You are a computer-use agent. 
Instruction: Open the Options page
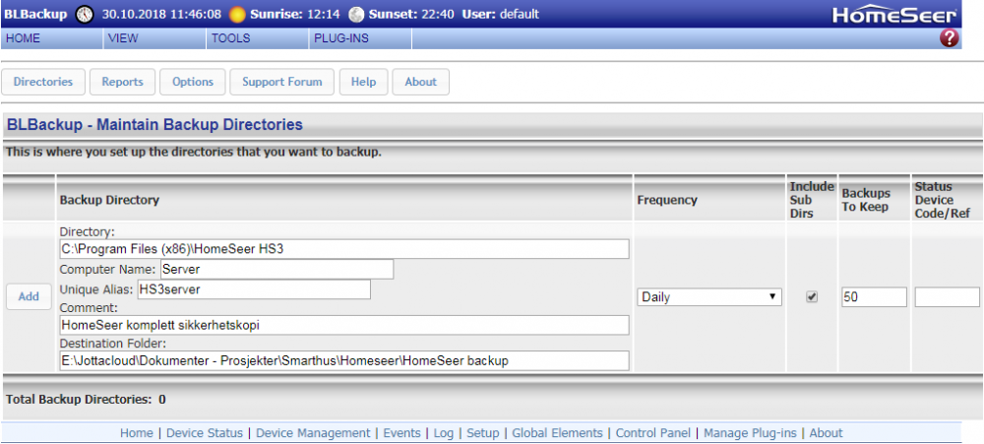tap(193, 82)
